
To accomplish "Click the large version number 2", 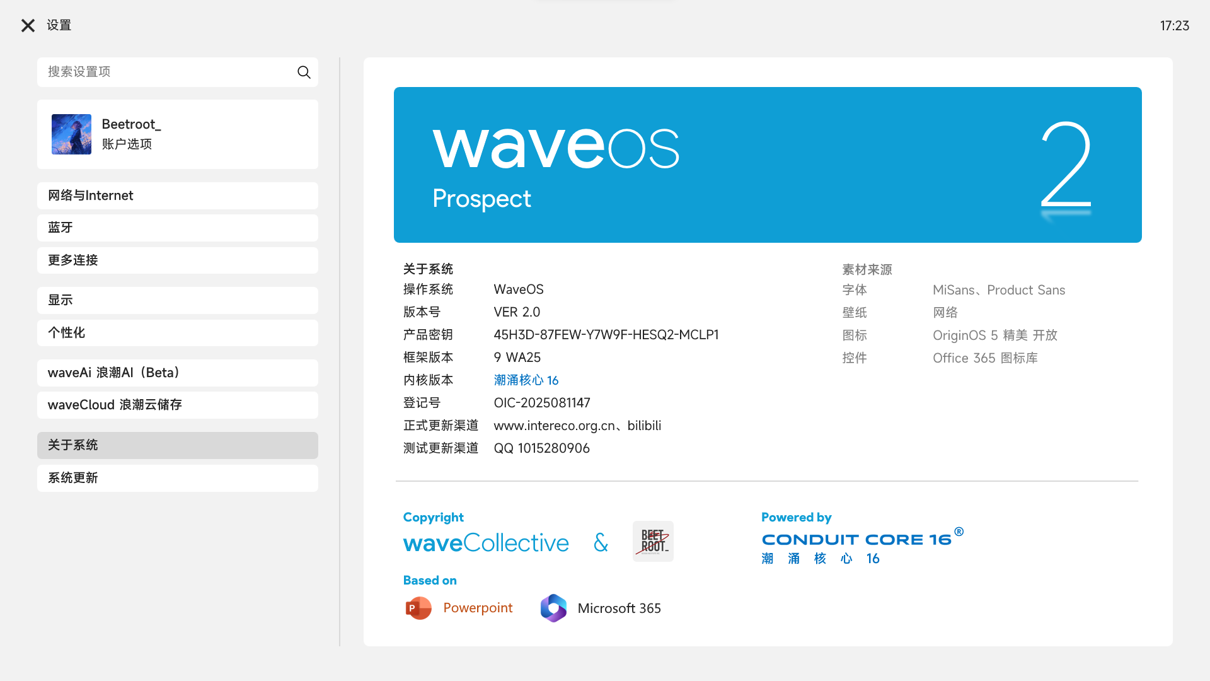I will [1066, 165].
